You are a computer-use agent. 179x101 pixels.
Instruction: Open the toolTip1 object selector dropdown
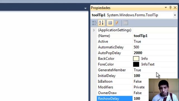click(175, 15)
